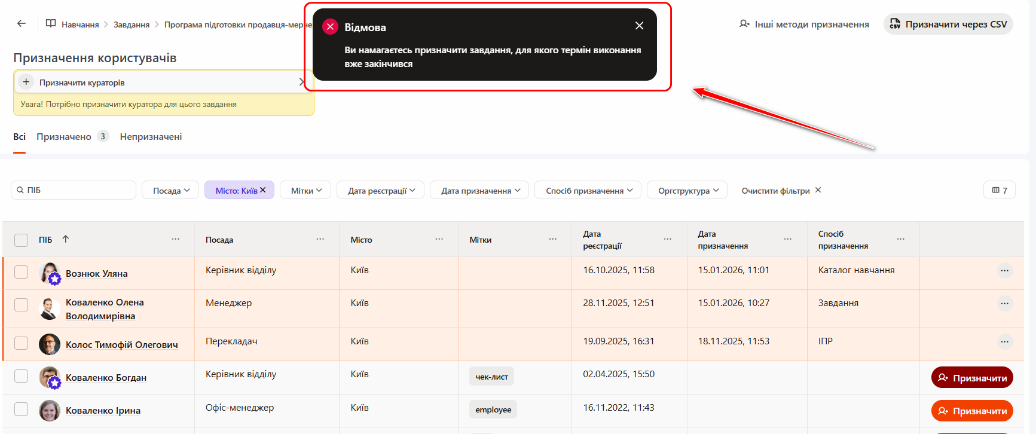Open the column count settings icon
This screenshot has height=434, width=1036.
point(999,190)
